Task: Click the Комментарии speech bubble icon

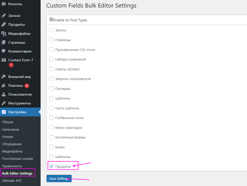Action: [x=4, y=51]
